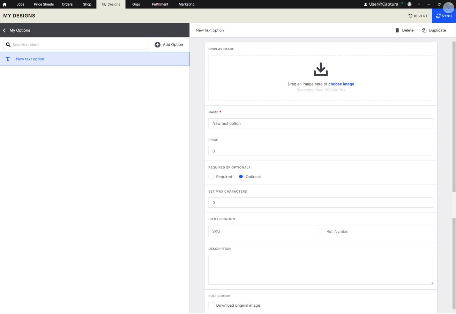Click the search magnifier icon
This screenshot has width=456, height=314.
click(8, 45)
